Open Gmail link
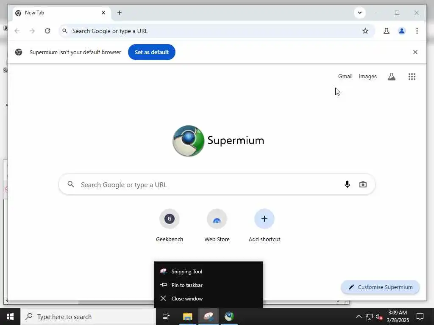 [345, 77]
